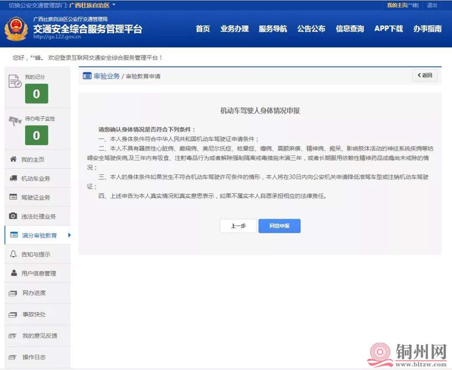This screenshot has height=370, width=452.
Task: Click the home icon beside 我的主页
Action: [13, 159]
